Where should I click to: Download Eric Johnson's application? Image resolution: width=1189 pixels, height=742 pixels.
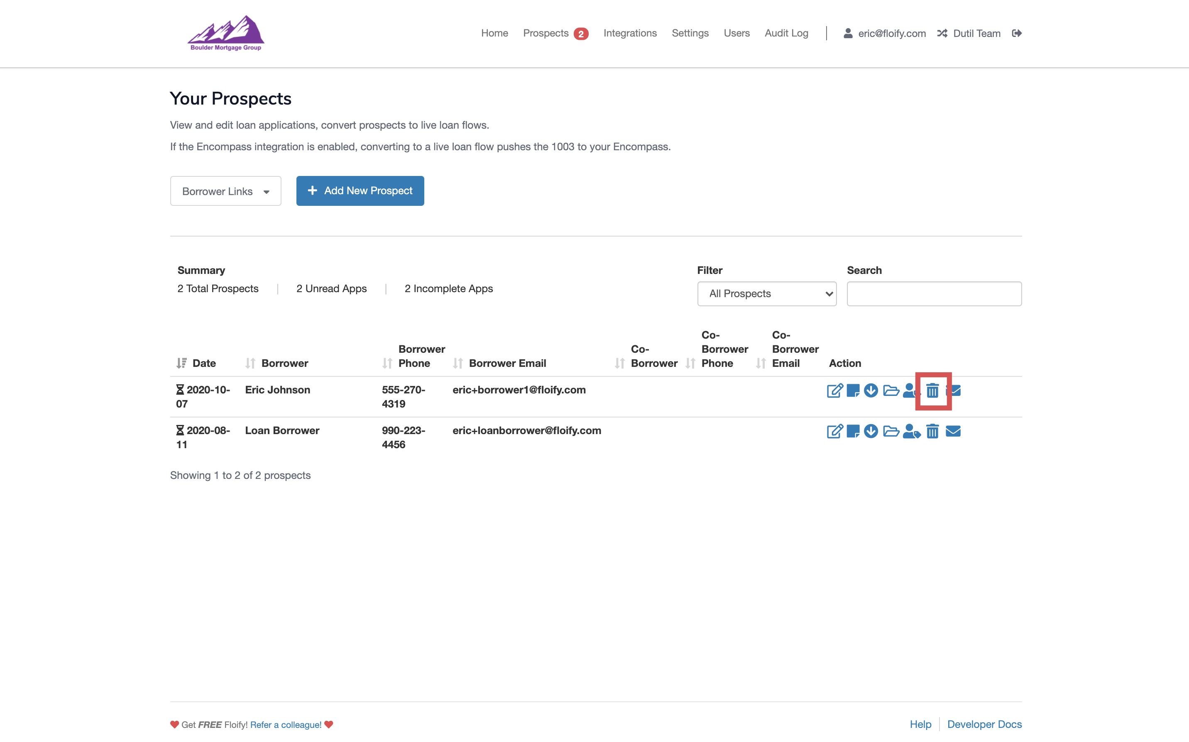pyautogui.click(x=871, y=391)
